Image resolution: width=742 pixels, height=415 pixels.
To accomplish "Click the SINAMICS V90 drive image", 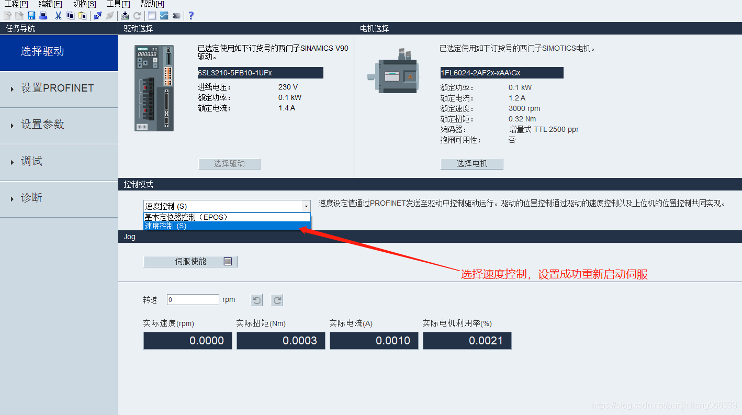I will [154, 88].
